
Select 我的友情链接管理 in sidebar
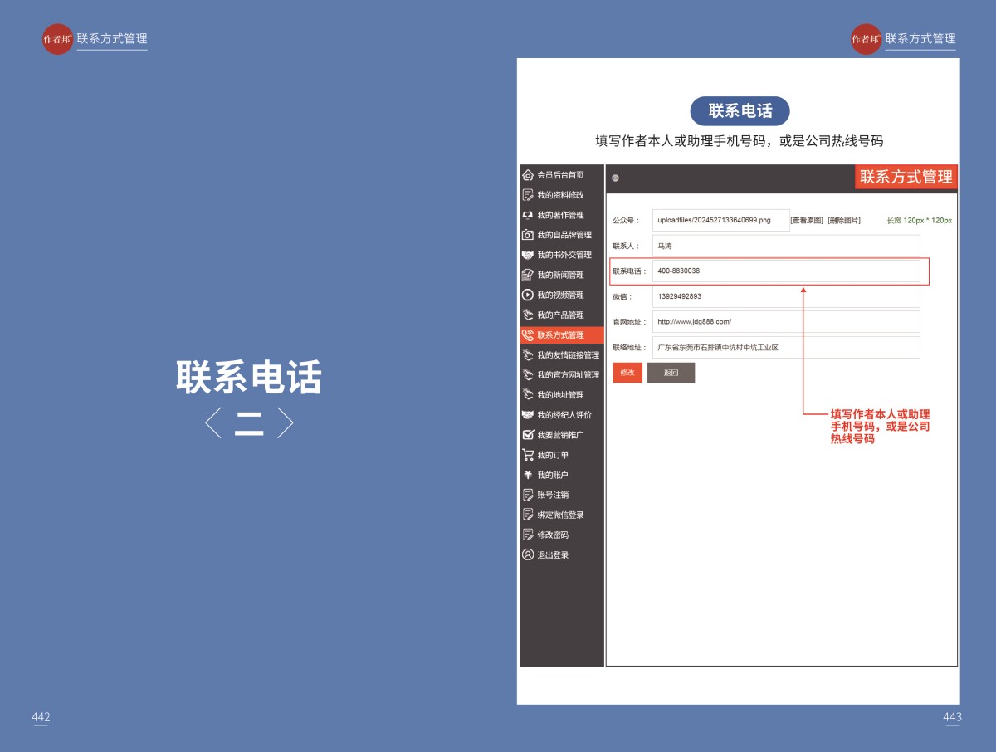point(568,355)
